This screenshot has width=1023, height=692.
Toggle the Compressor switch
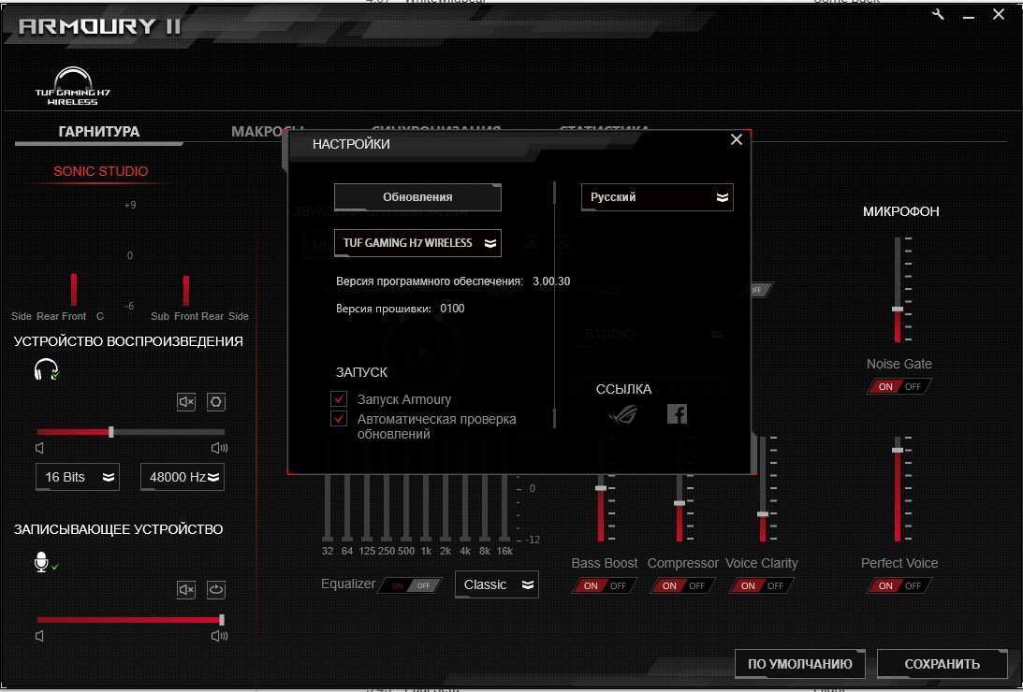682,585
